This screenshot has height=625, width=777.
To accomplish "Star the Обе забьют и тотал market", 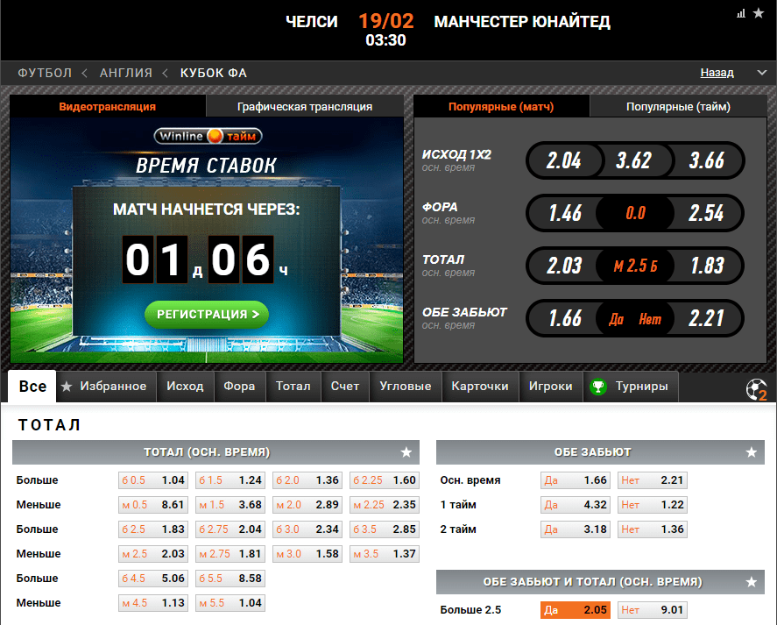I will [x=752, y=582].
